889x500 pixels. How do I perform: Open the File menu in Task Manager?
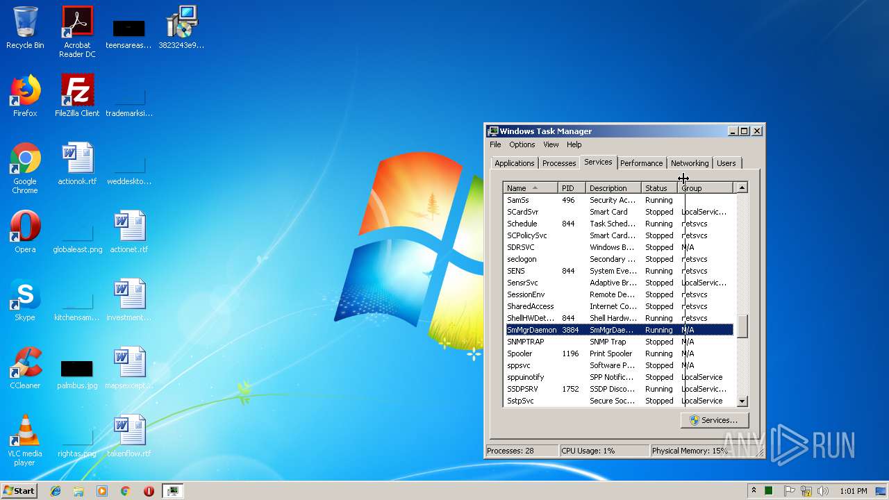(495, 144)
